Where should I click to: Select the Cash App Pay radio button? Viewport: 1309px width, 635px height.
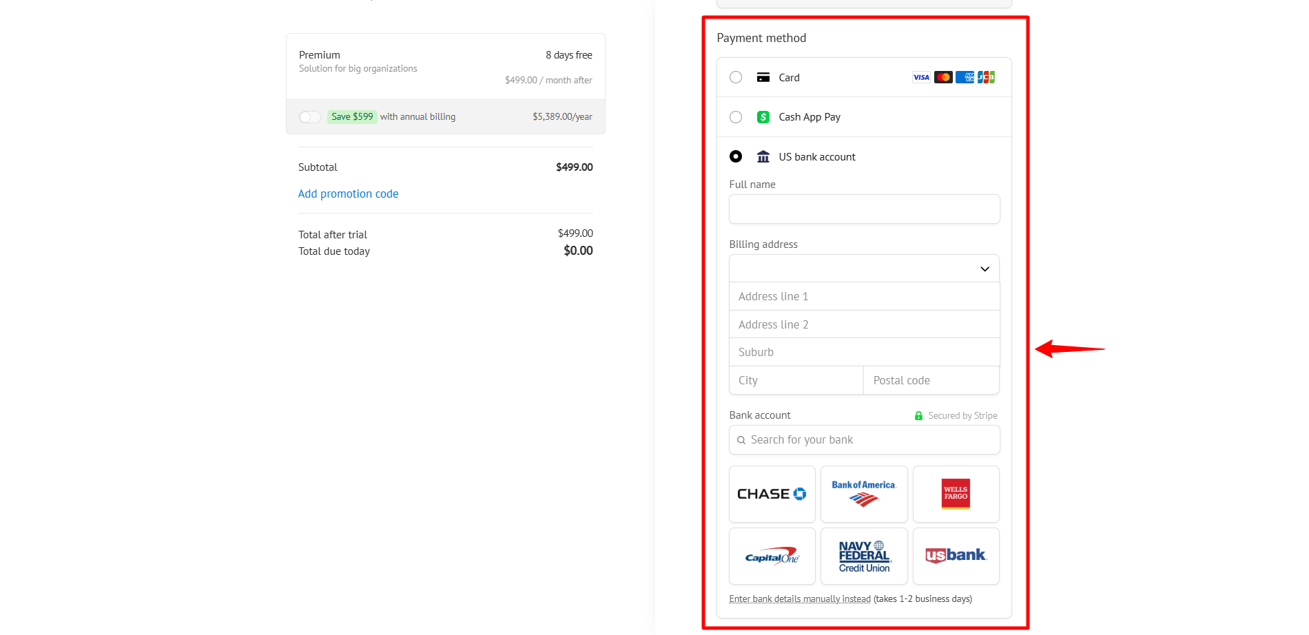(736, 117)
